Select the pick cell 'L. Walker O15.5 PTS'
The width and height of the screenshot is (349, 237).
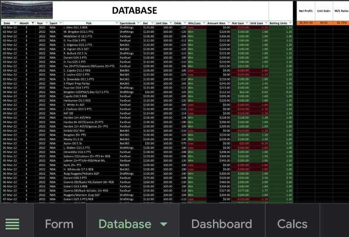[x=91, y=148]
